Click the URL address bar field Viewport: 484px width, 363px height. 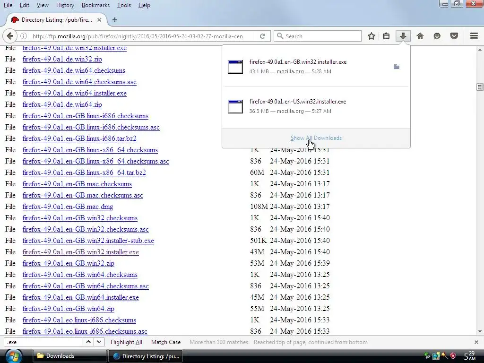tap(138, 36)
